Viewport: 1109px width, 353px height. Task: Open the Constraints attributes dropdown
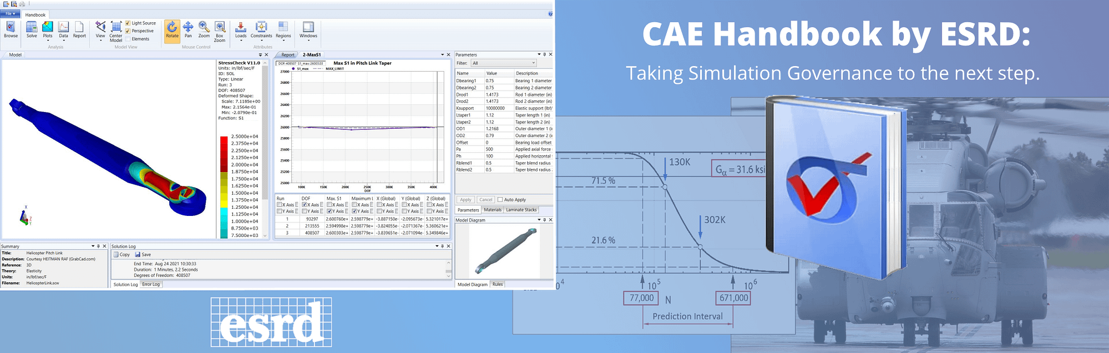click(x=261, y=31)
